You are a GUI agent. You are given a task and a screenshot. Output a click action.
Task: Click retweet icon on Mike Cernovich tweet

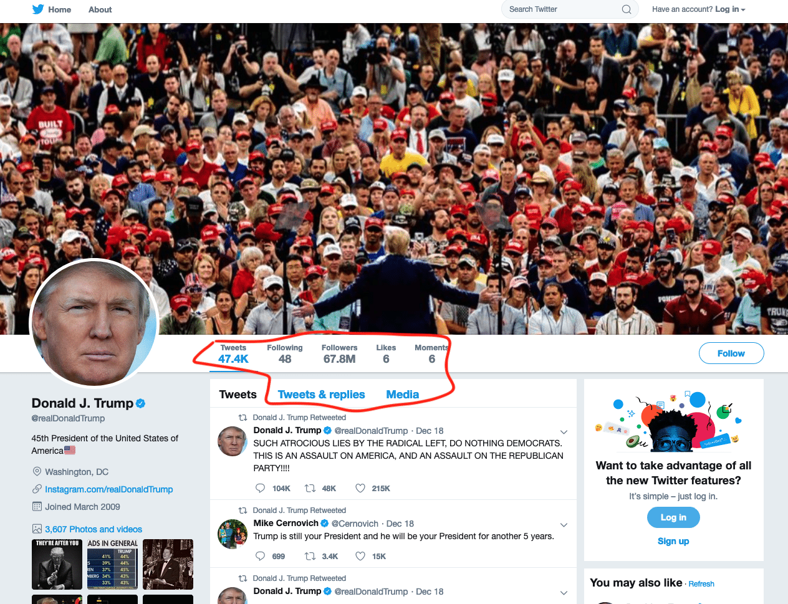[310, 556]
